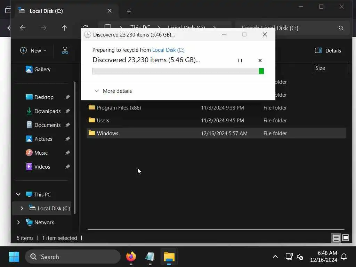Open the New item dropdown
This screenshot has width=356, height=267.
point(33,50)
